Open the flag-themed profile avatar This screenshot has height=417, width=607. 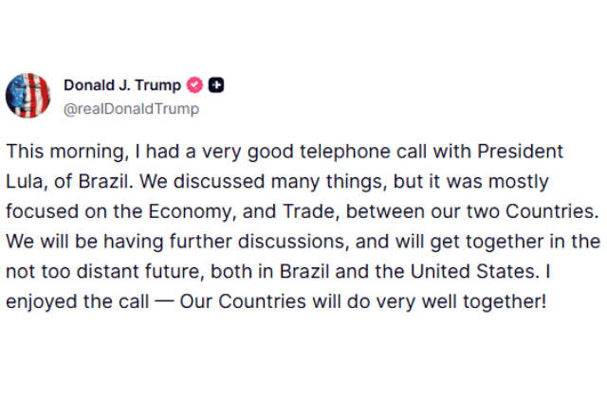[x=28, y=96]
